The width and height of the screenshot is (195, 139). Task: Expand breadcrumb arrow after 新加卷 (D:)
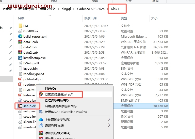pos(37,9)
